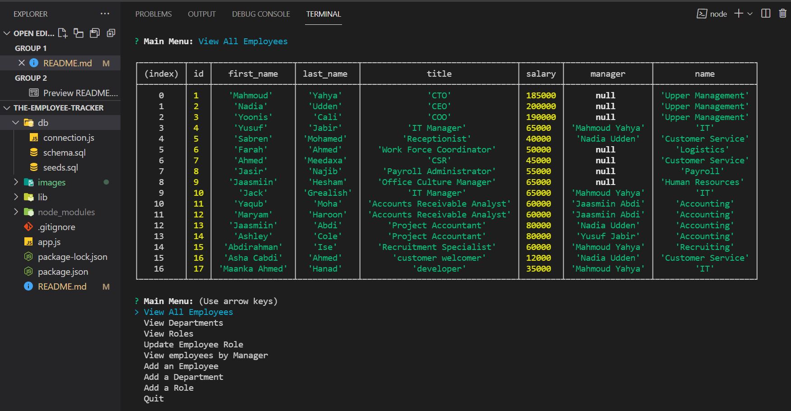This screenshot has width=791, height=411.
Task: Click the Close All Editors icon
Action: tap(111, 33)
